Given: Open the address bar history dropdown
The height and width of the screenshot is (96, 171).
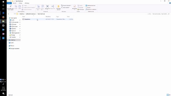Looking at the screenshot, I should (148, 14).
